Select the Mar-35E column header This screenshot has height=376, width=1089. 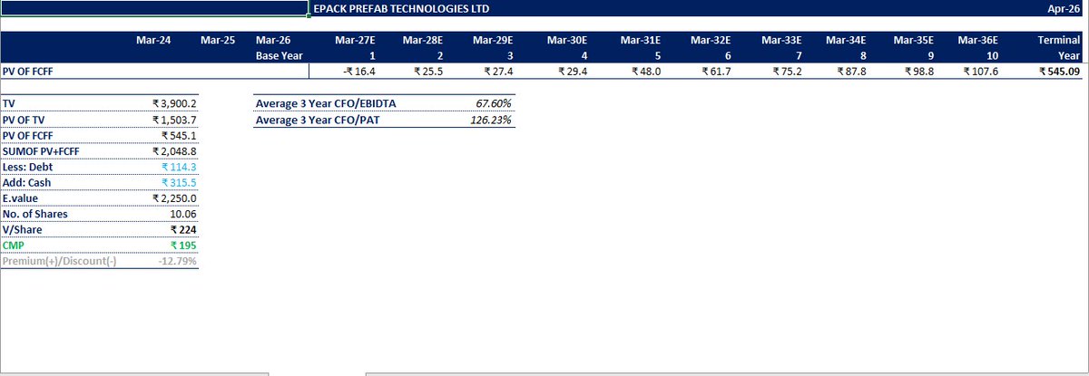coord(913,41)
